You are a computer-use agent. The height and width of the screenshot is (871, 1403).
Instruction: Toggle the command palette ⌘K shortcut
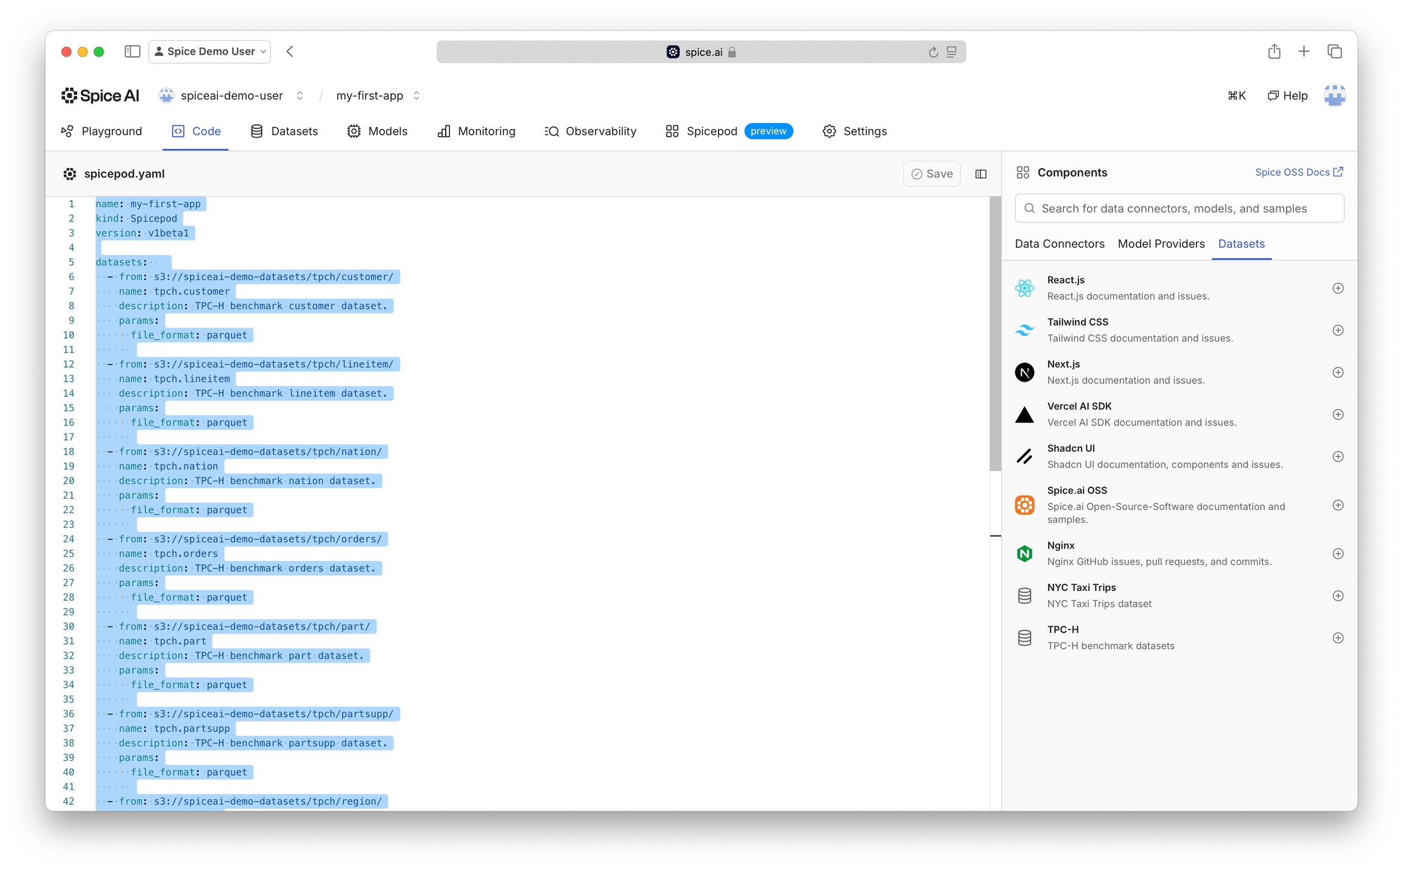coord(1236,96)
